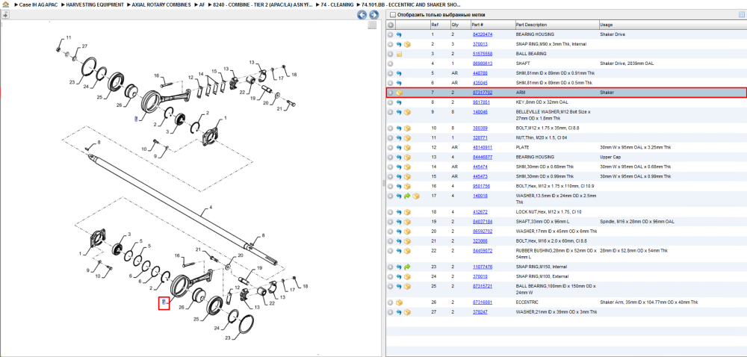Click box icon on WASHER 140018 row
This screenshot has height=357, width=747.
416,196
